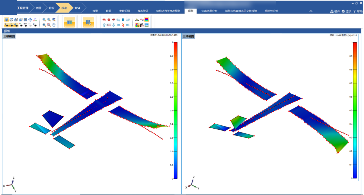Click the blue four-arrow fit view icon
This screenshot has height=195, width=364.
click(30, 20)
